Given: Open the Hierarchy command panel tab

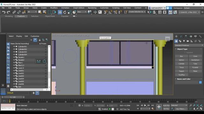Looking at the screenshot, I should coord(186,36).
